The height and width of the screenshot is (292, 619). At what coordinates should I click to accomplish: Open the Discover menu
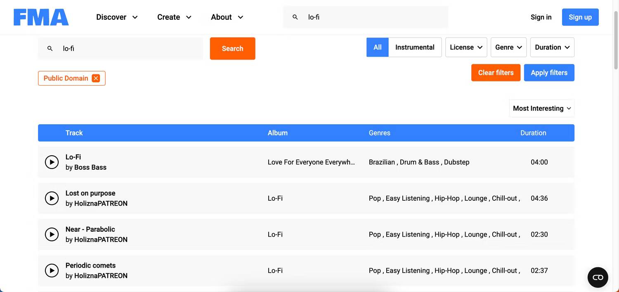pyautogui.click(x=117, y=17)
